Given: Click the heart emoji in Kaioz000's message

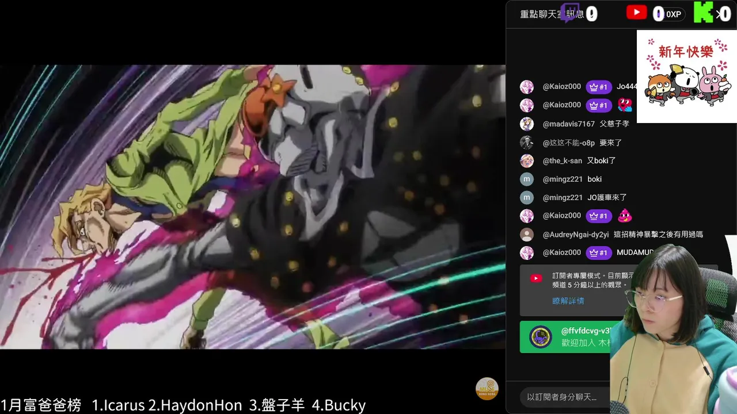Looking at the screenshot, I should coord(625,105).
